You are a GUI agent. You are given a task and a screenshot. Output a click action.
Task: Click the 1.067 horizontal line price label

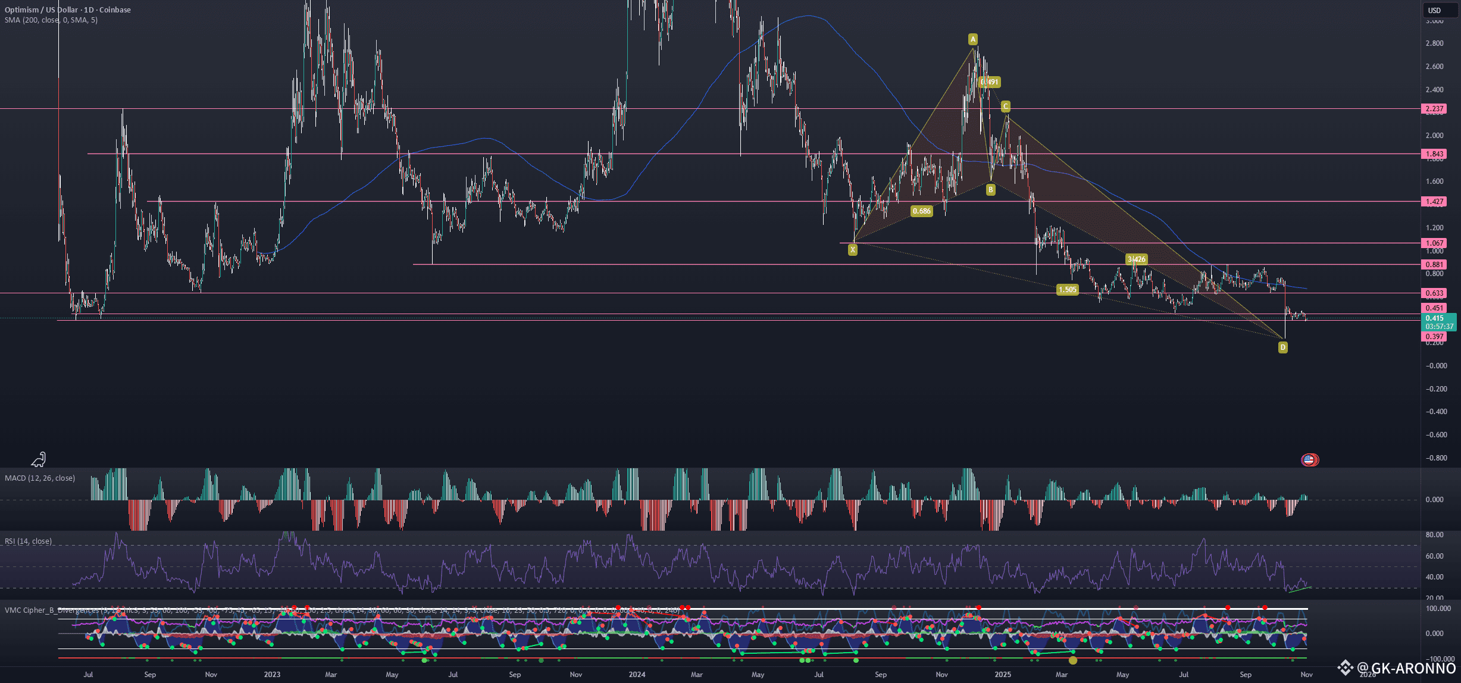pyautogui.click(x=1434, y=243)
